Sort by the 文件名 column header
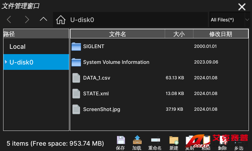Viewport: 252px width, 151px height. [117, 34]
